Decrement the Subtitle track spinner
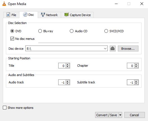This screenshot has width=148, height=121. pyautogui.click(x=136, y=83)
